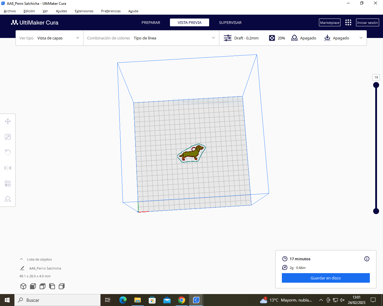Open the Extensiones menu
Viewport: 383px width, 306px height.
(x=84, y=11)
